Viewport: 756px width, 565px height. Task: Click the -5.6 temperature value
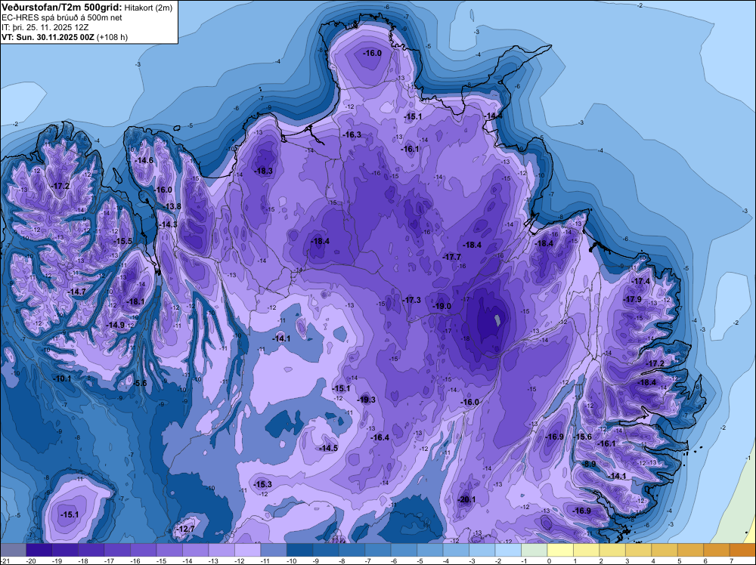click(x=140, y=384)
